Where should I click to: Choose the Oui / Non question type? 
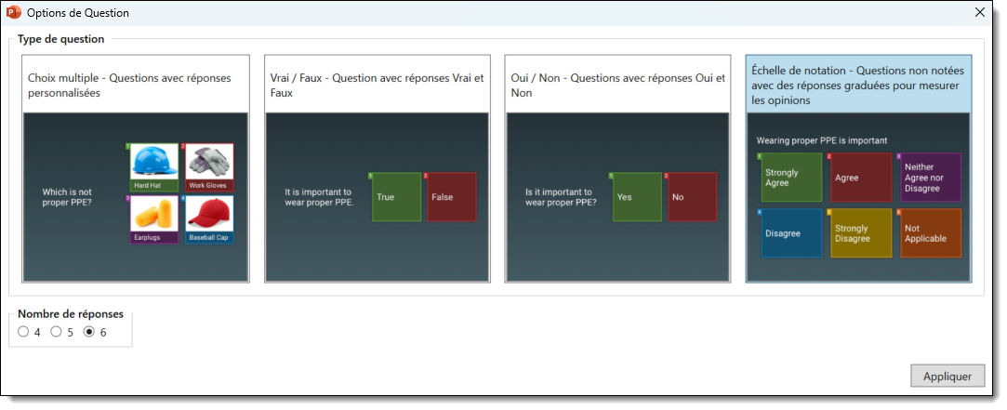point(618,86)
